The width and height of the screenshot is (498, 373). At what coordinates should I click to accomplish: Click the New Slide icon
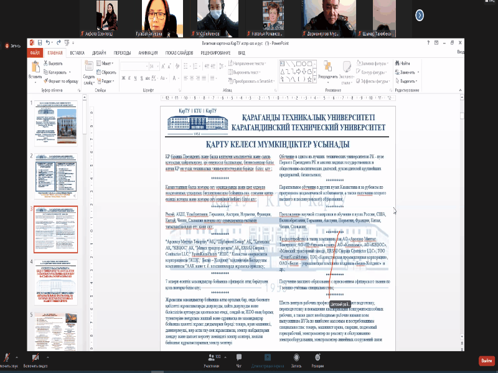[x=88, y=70]
